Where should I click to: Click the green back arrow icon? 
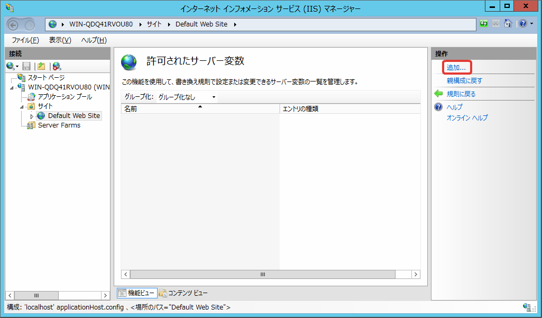point(438,94)
